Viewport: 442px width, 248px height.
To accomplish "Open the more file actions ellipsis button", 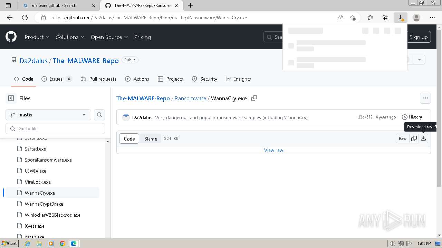I will [425, 98].
